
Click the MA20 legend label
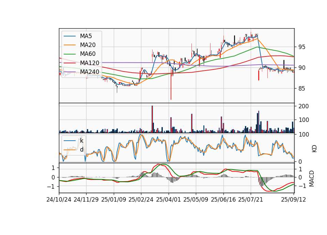88,45
